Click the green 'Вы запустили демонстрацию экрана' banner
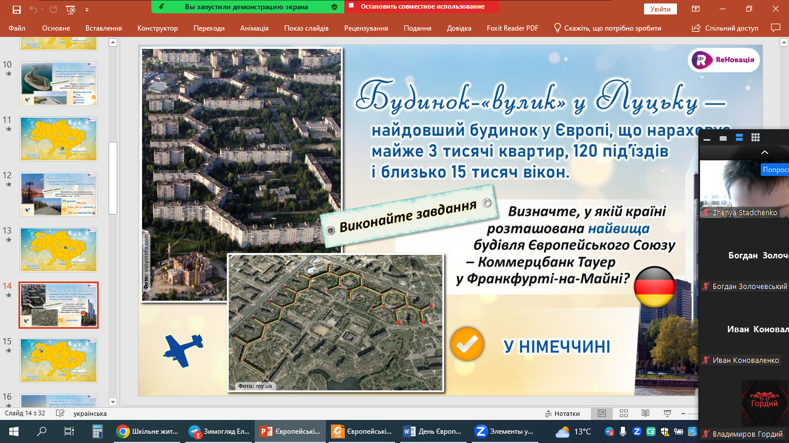The height and width of the screenshot is (443, 789). pos(247,7)
